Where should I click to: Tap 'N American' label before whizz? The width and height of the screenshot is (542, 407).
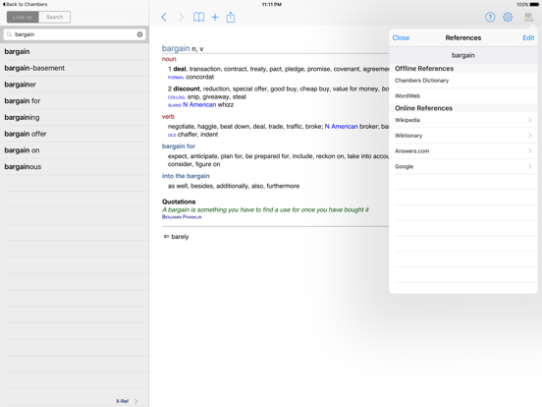click(199, 104)
